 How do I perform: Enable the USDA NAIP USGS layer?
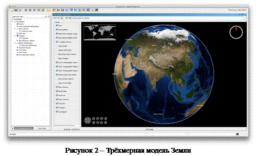click(x=57, y=50)
